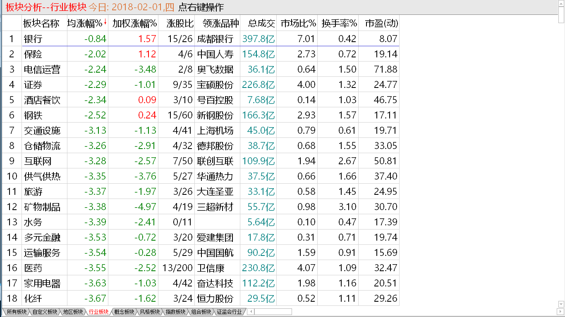Click leading stock 新钢股份

click(215, 115)
